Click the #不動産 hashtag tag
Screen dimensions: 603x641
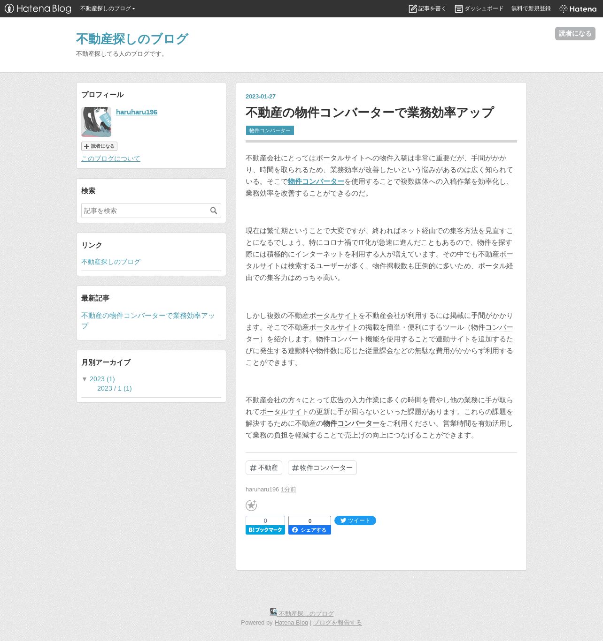[x=264, y=468]
